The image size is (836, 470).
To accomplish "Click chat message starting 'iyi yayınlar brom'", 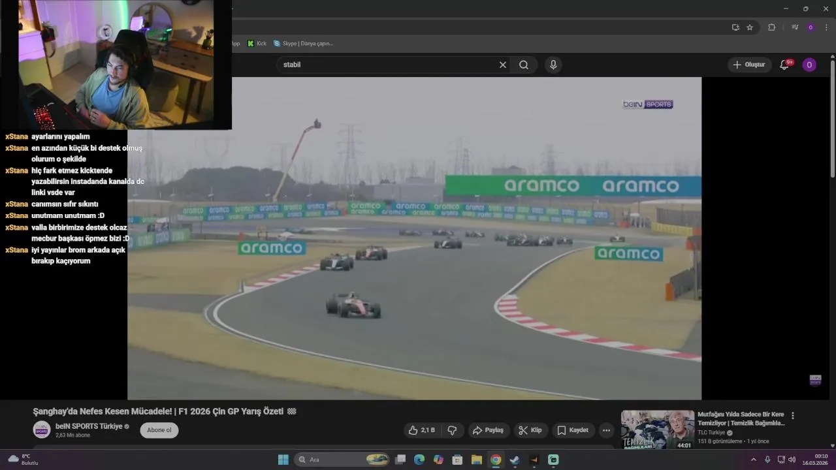I will pos(78,255).
